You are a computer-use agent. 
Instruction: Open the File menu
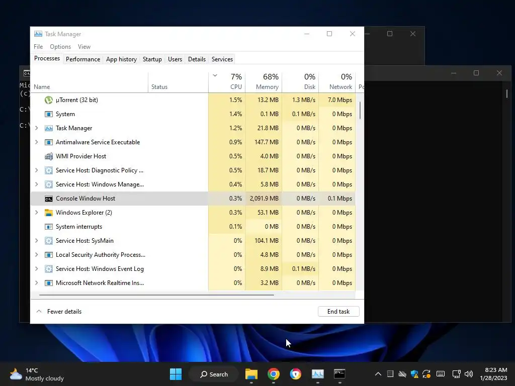pos(38,47)
